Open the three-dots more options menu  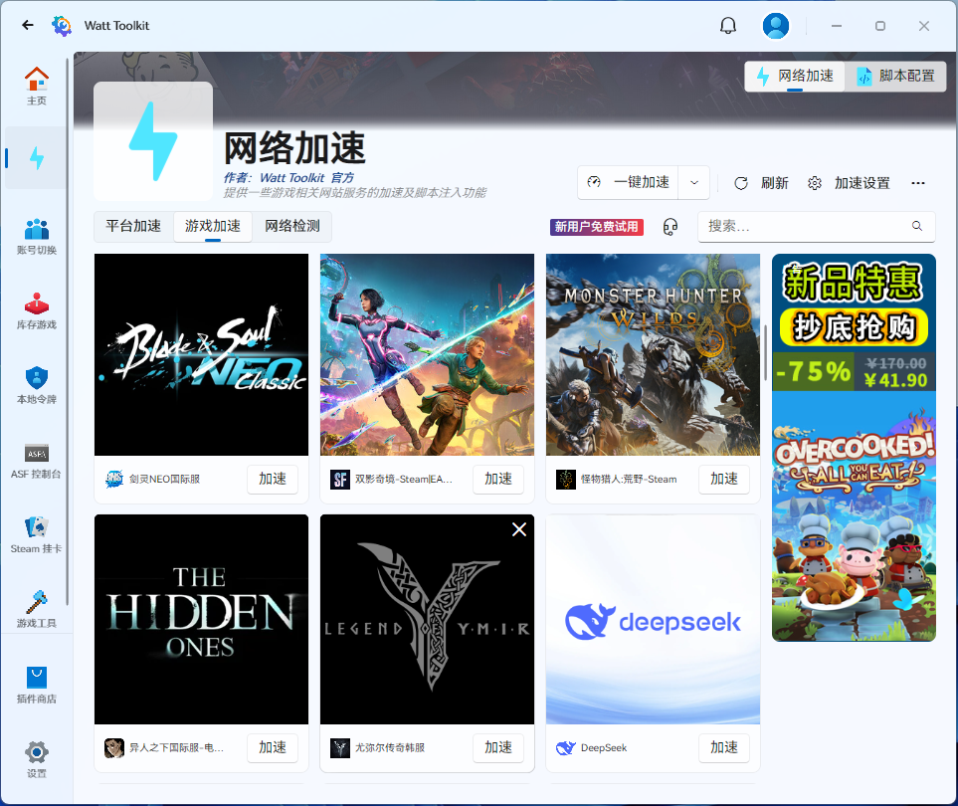point(917,183)
